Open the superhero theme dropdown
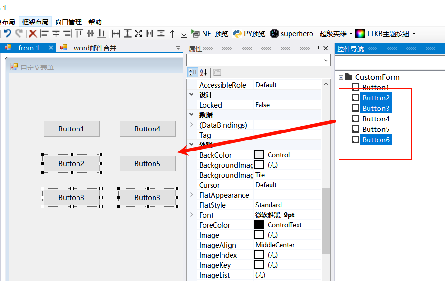The width and height of the screenshot is (445, 281). click(x=351, y=34)
